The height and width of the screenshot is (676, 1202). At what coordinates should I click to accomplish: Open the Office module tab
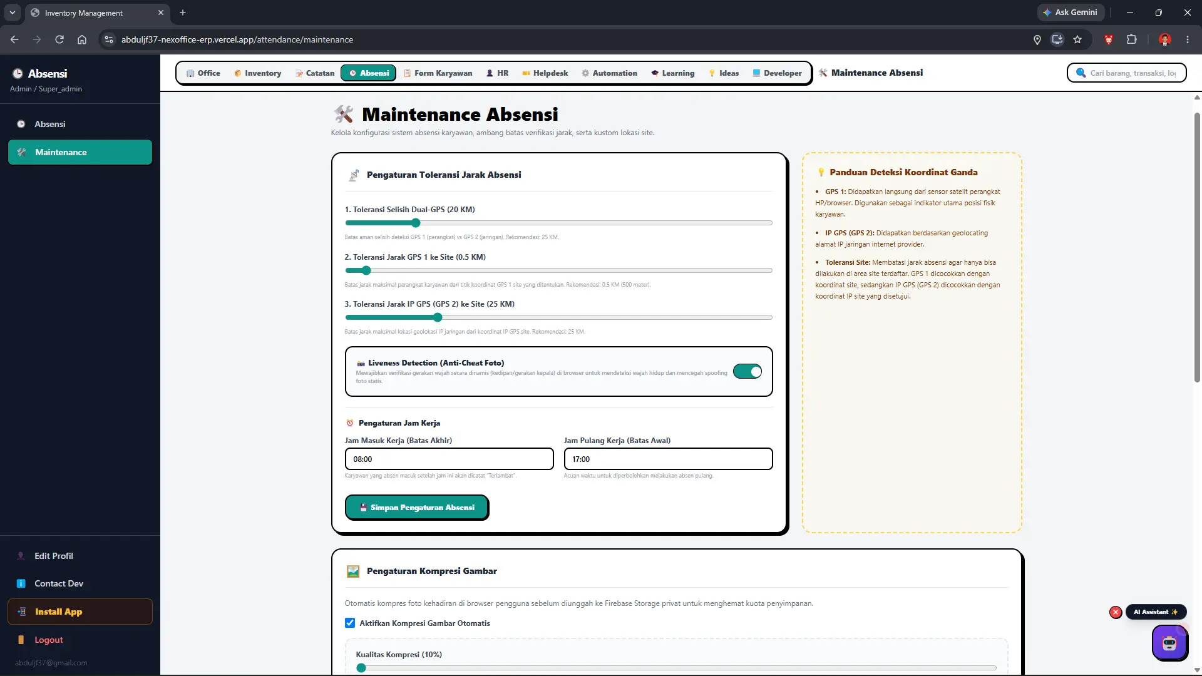click(203, 73)
